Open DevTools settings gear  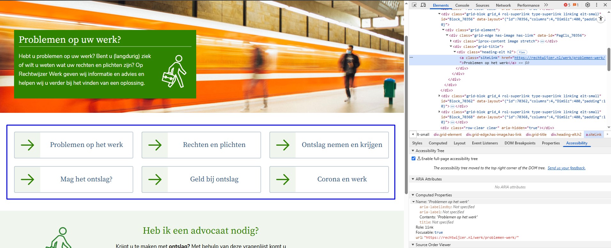coord(587,5)
